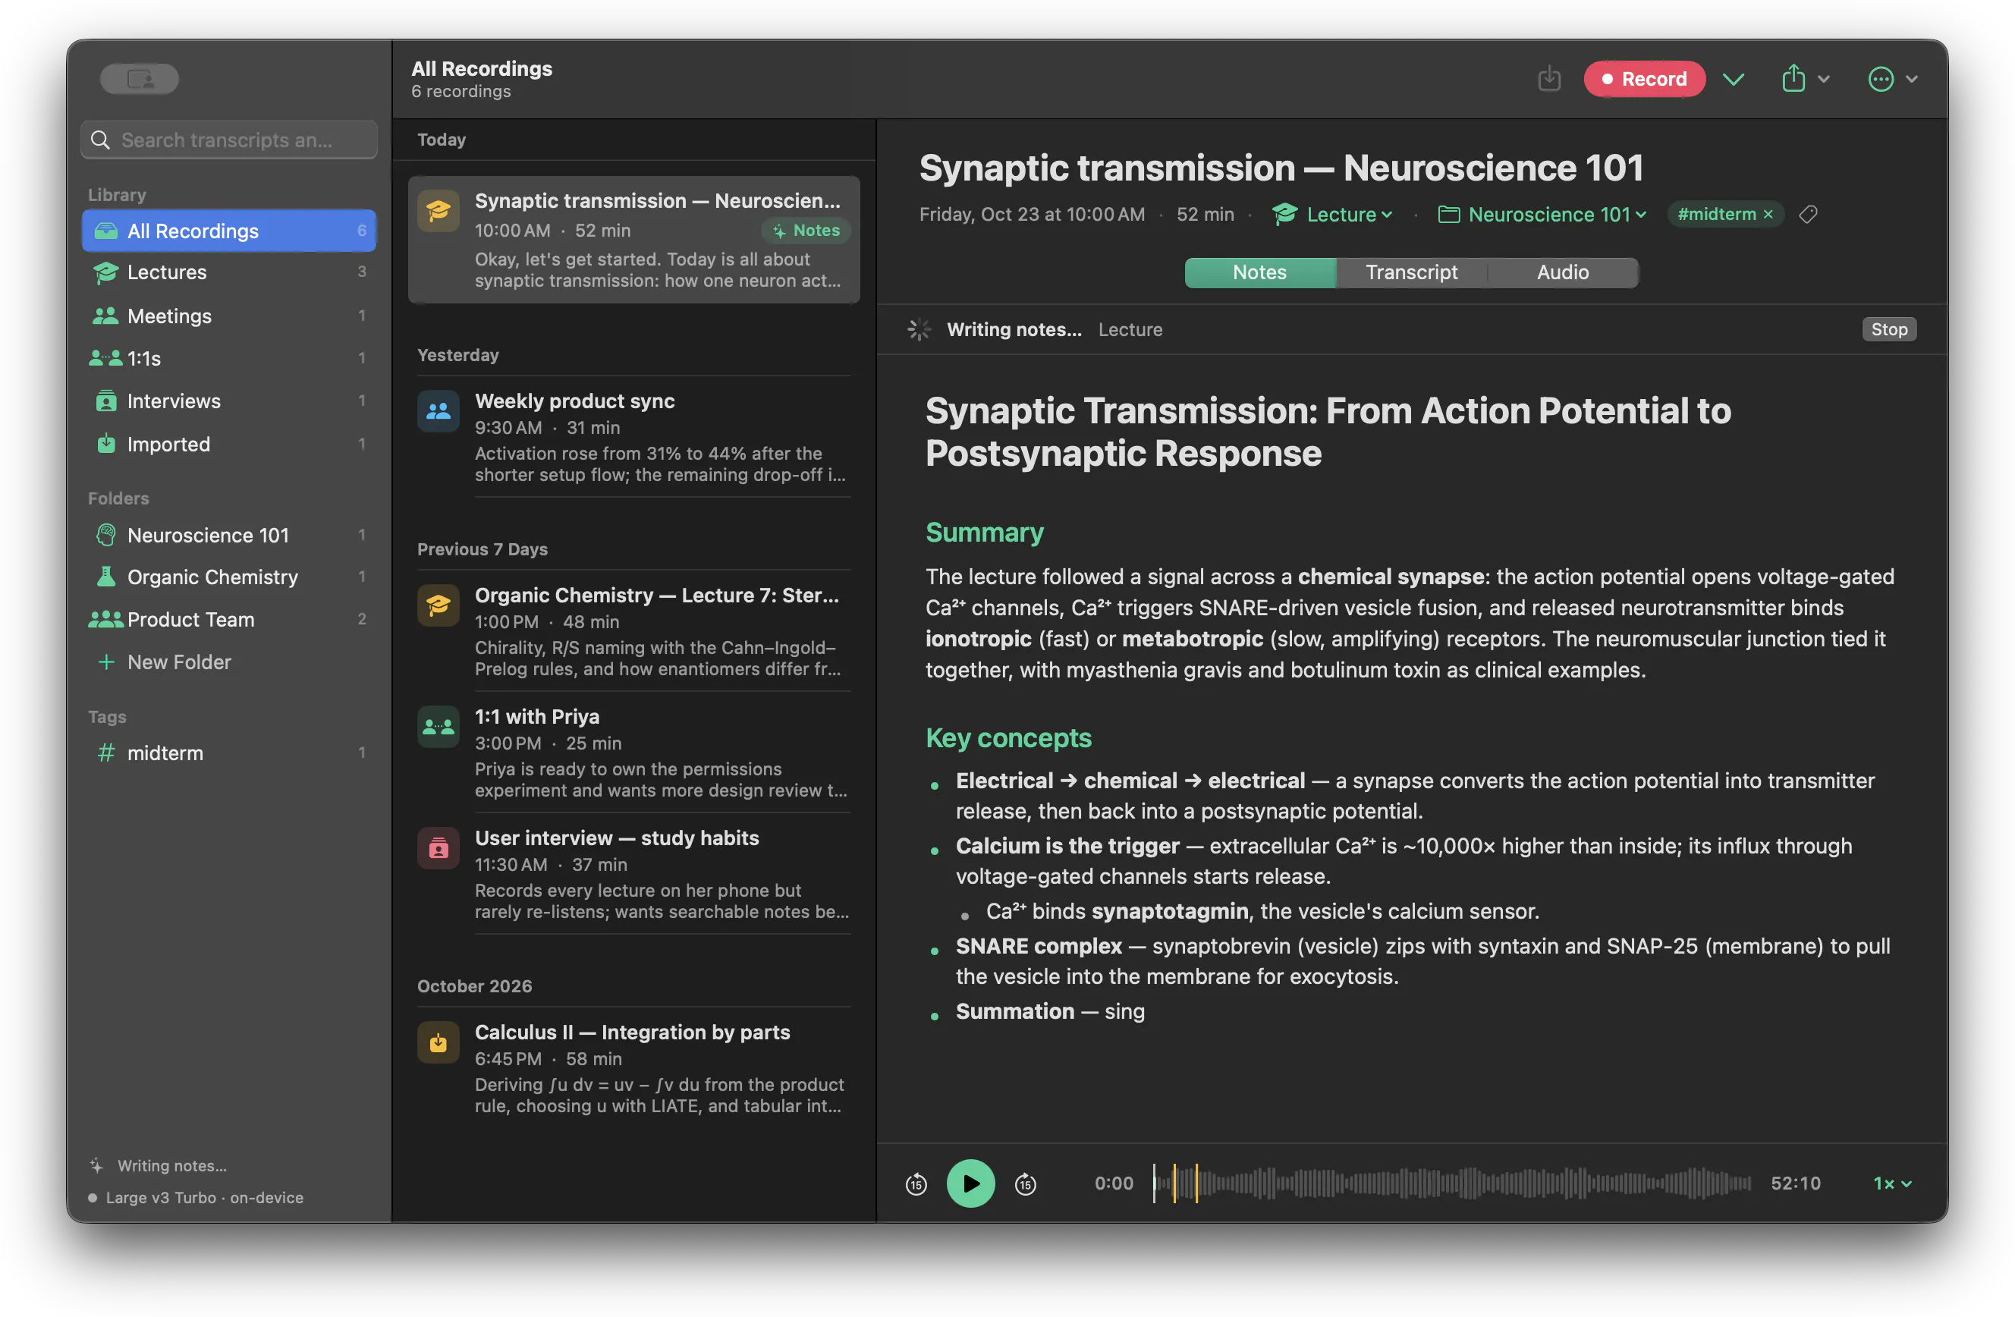
Task: Change the Neuroscience 101 folder dropdown
Action: (1542, 214)
